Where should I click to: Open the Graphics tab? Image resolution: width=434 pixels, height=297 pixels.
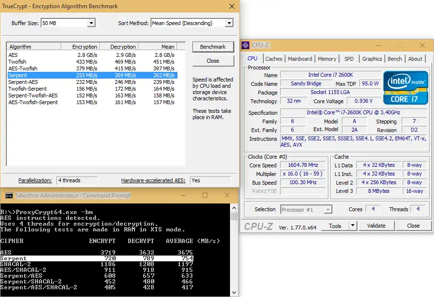point(372,59)
